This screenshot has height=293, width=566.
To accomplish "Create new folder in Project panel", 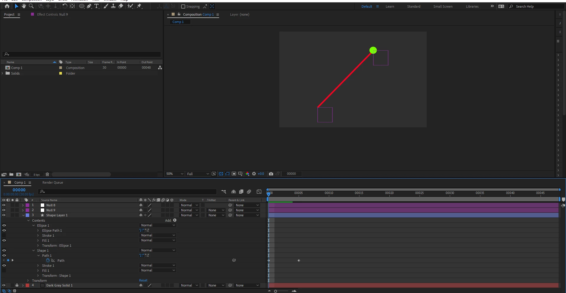I will tap(11, 175).
